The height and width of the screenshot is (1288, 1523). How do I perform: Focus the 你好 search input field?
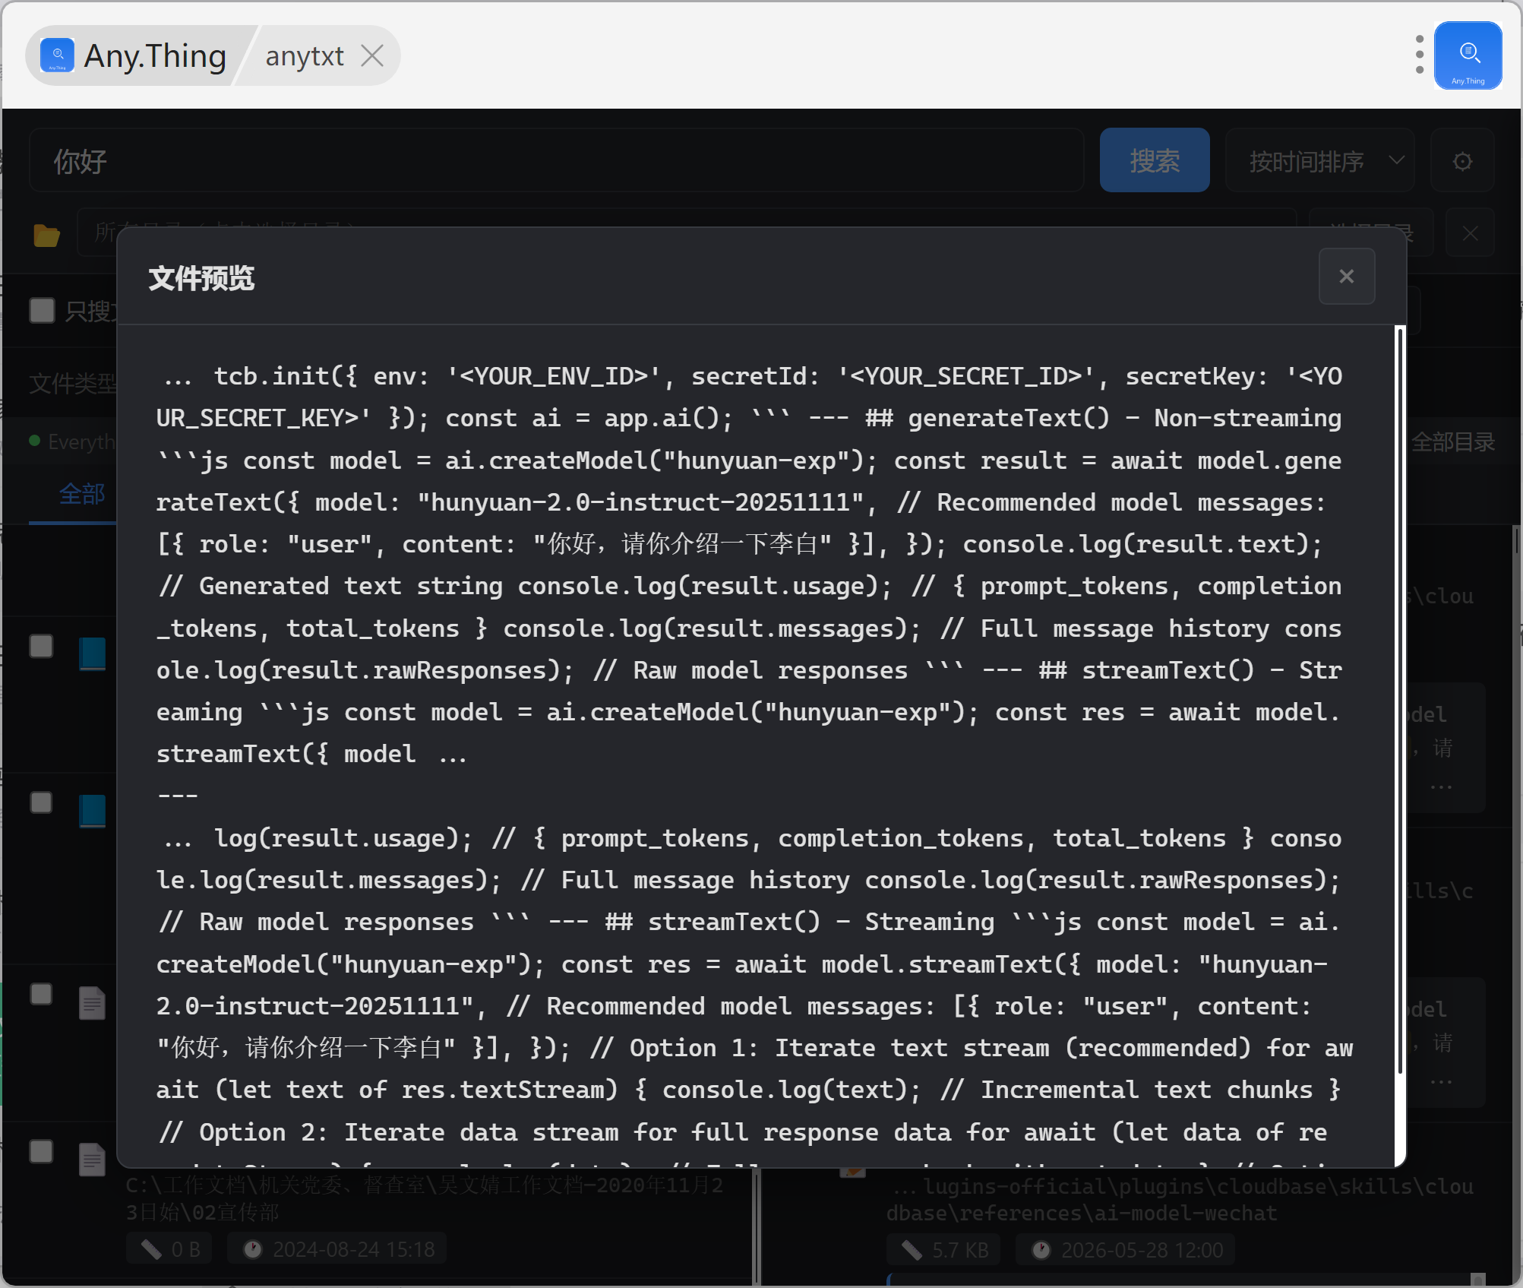pyautogui.click(x=557, y=160)
